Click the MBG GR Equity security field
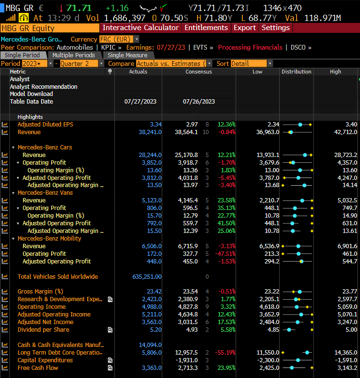This screenshot has height=378, width=360. (50, 28)
